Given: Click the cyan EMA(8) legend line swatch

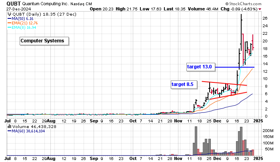Looking at the screenshot, I should click(x=10, y=28).
